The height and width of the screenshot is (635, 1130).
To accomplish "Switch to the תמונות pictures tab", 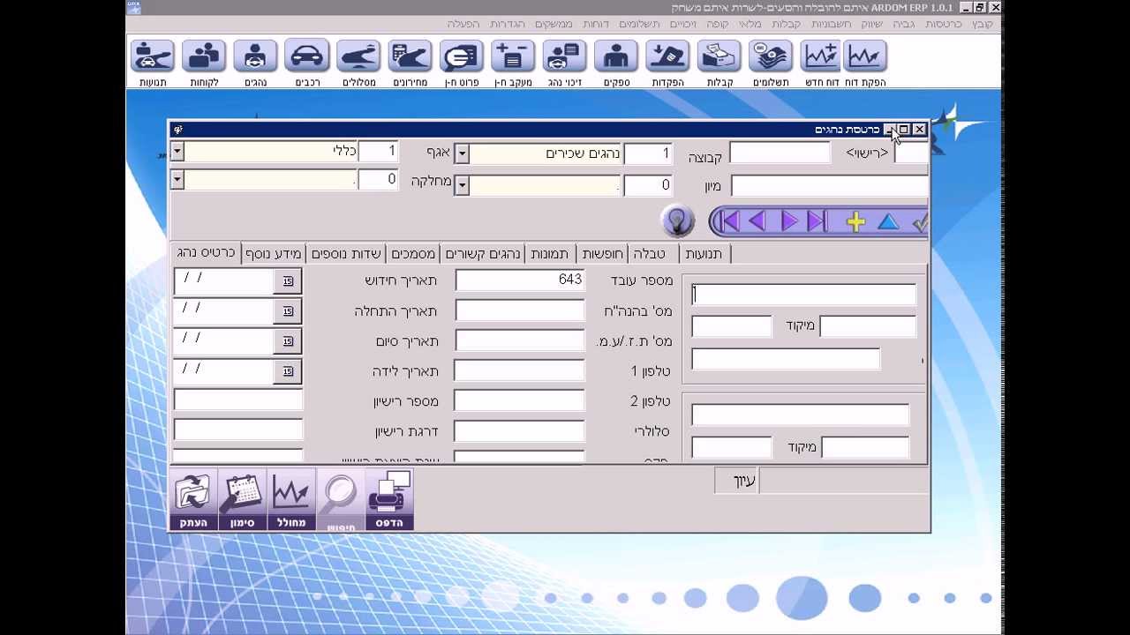I will tap(549, 254).
